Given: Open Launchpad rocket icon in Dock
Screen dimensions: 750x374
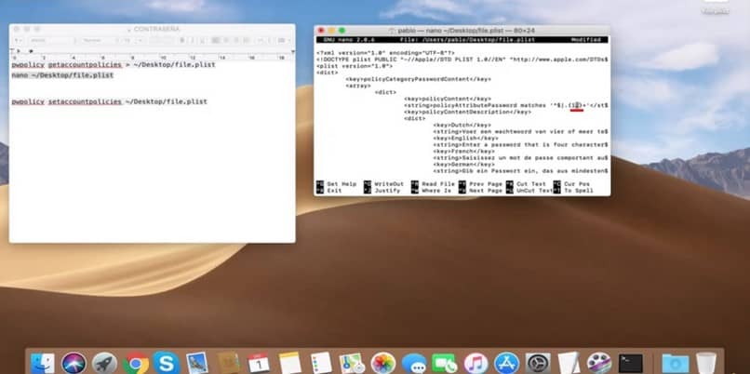Looking at the screenshot, I should click(104, 364).
